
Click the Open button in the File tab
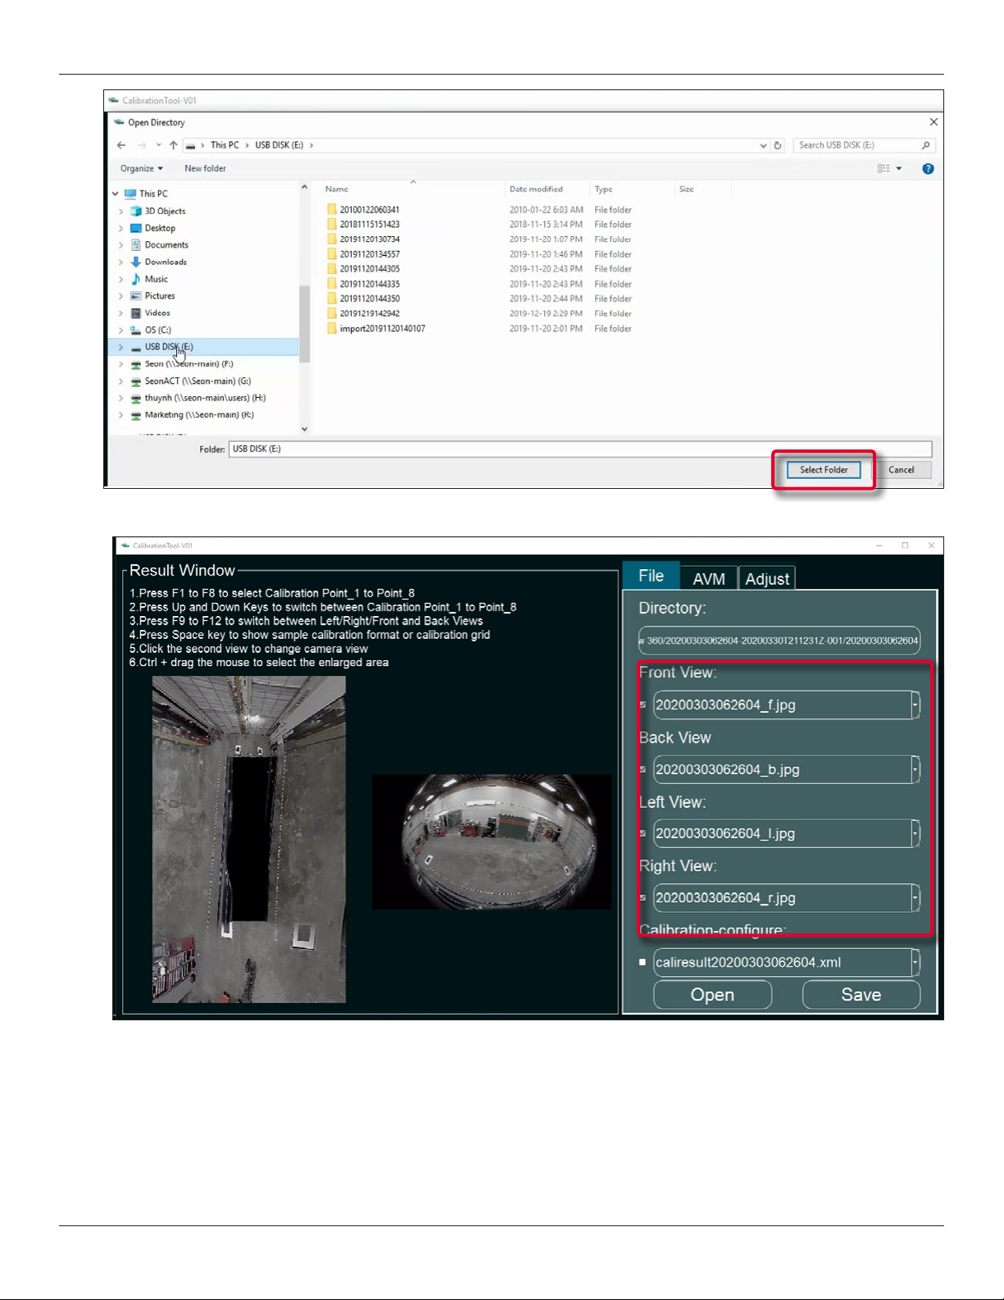pyautogui.click(x=712, y=995)
